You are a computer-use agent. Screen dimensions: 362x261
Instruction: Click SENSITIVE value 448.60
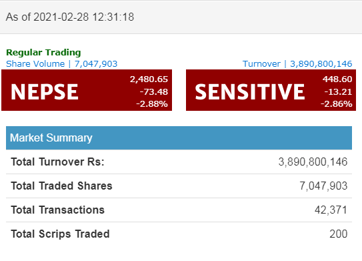click(337, 79)
